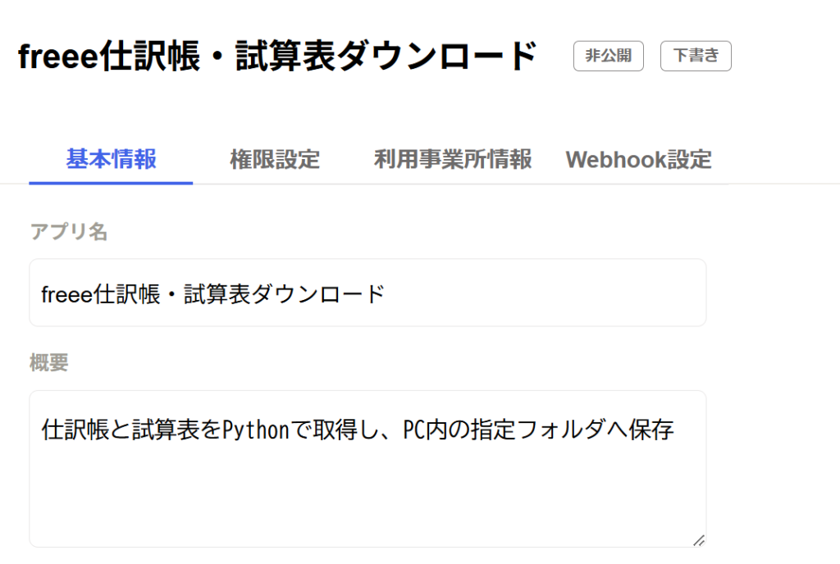Click the page heading freee仕訳帳・試算表ダウンロード

point(277,57)
